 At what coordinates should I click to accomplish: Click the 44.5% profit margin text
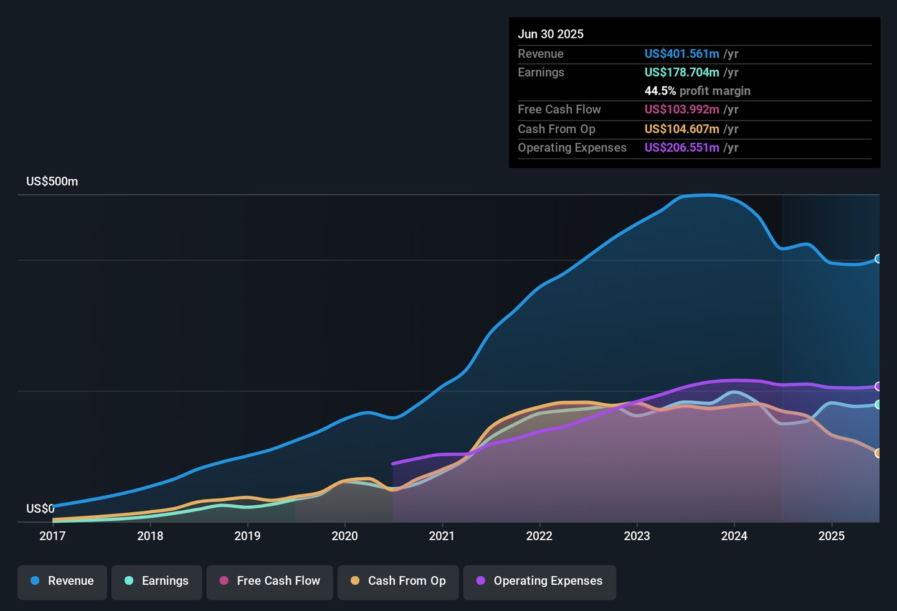(x=697, y=91)
